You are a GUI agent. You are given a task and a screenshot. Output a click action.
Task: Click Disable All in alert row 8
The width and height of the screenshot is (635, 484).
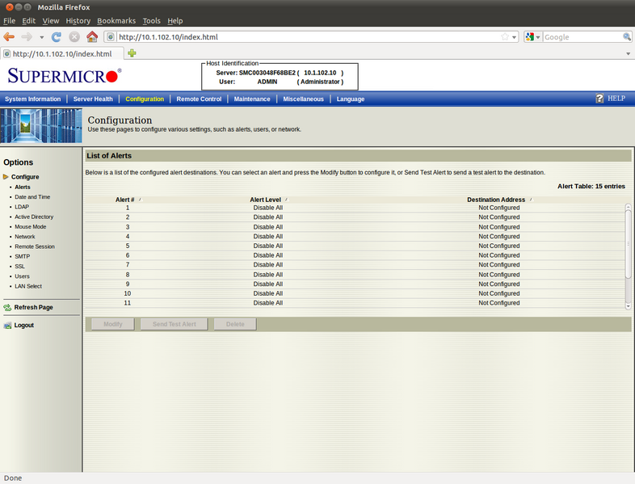(x=268, y=275)
